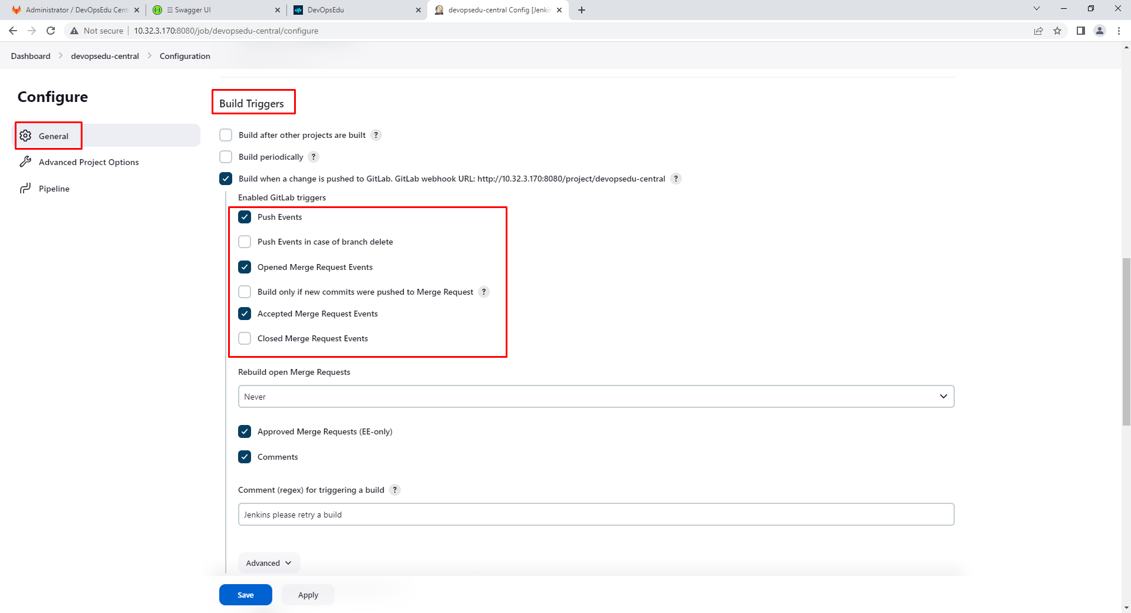The width and height of the screenshot is (1131, 613).
Task: Click the Pipeline icon in sidebar
Action: click(25, 188)
